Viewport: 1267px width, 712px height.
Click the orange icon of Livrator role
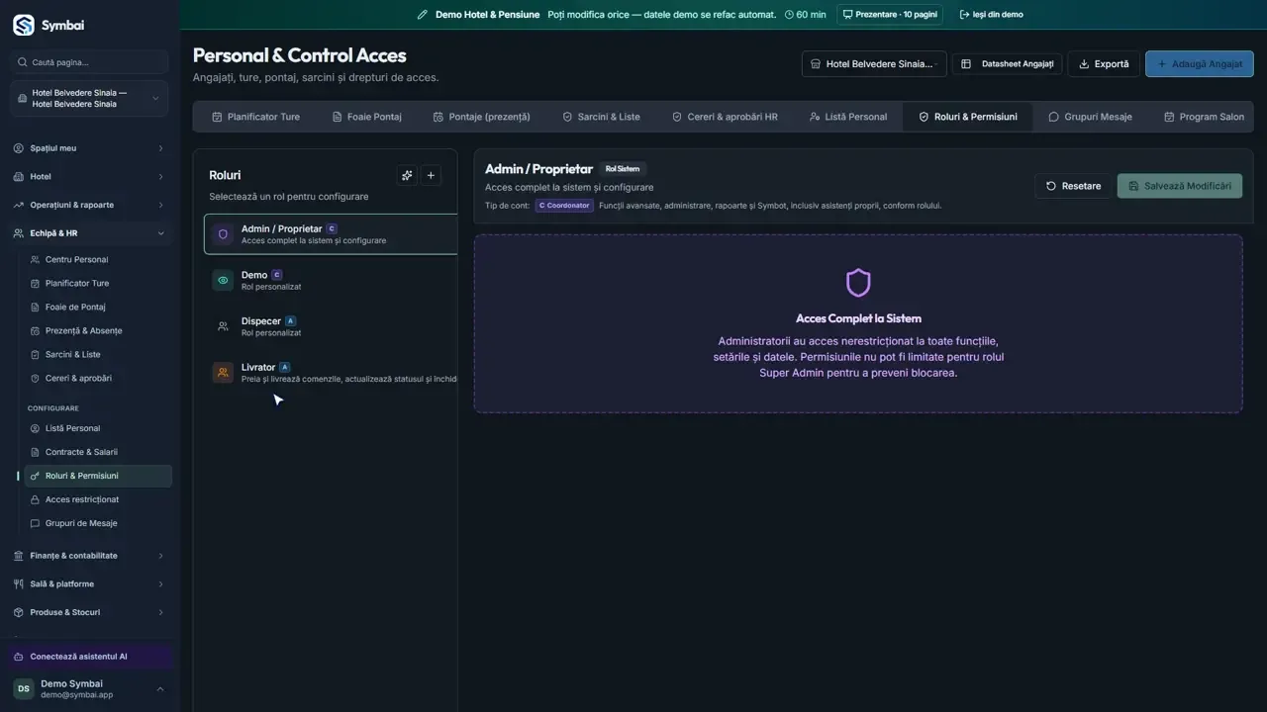223,373
